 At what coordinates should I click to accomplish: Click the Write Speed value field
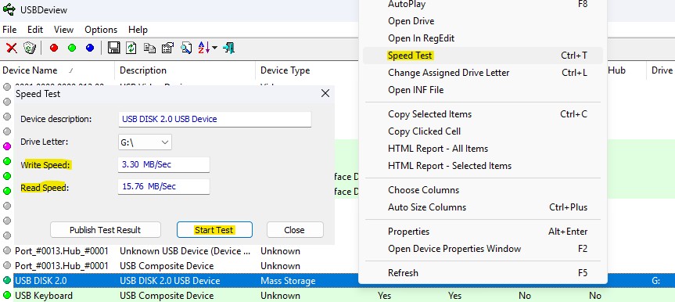click(x=163, y=164)
